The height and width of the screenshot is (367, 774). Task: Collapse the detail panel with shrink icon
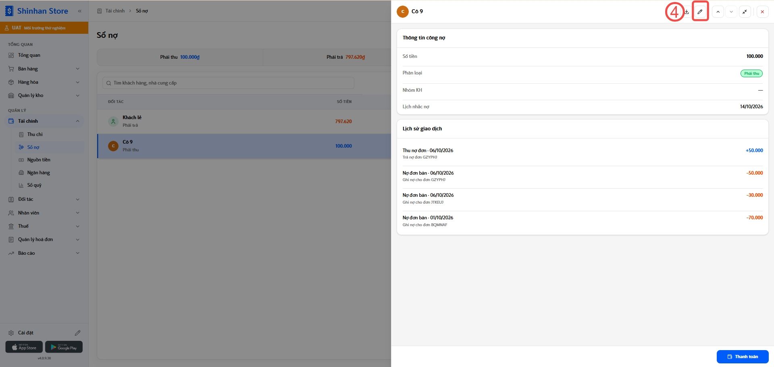tap(745, 12)
